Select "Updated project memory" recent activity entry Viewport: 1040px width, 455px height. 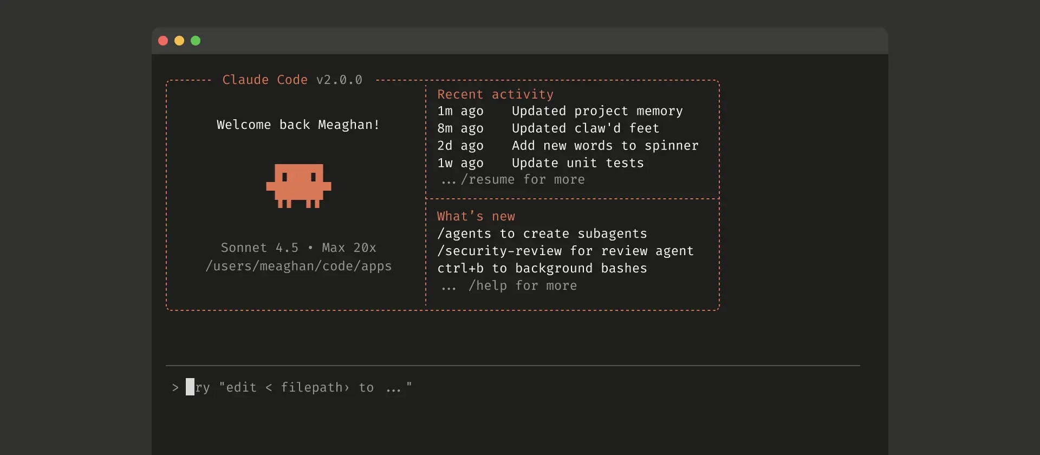(x=597, y=111)
